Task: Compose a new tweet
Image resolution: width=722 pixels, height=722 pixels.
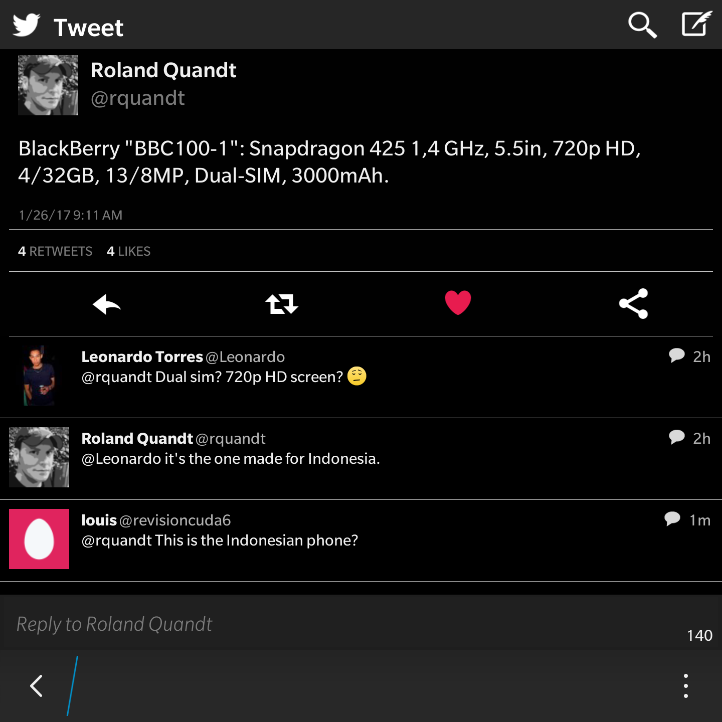Action: pyautogui.click(x=696, y=24)
